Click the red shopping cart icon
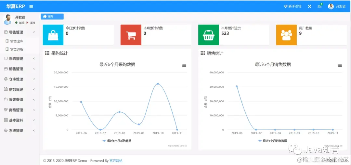This screenshot has width=351, height=165. coord(131,35)
